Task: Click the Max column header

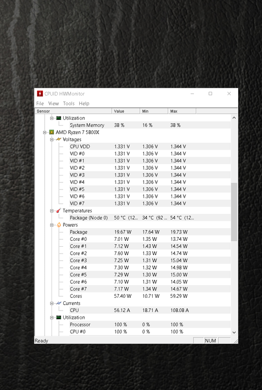Action: [x=182, y=111]
